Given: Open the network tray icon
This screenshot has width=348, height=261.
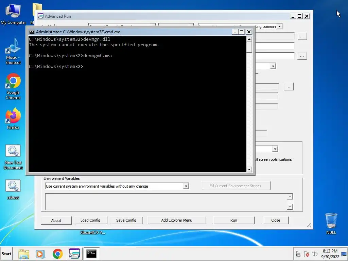Looking at the screenshot, I should pyautogui.click(x=298, y=254).
